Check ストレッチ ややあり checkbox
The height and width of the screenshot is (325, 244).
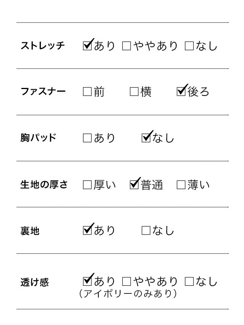(127, 46)
